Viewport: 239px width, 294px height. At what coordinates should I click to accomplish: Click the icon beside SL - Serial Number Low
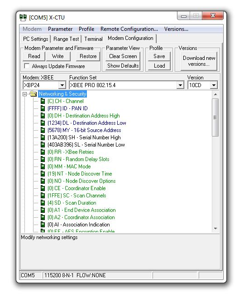[x=43, y=145]
